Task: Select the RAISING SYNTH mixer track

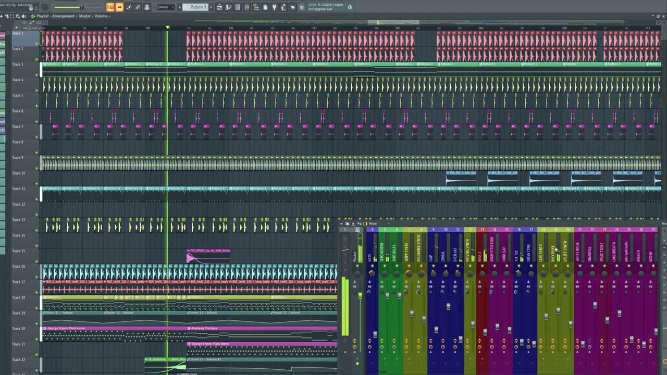Action: [x=467, y=250]
